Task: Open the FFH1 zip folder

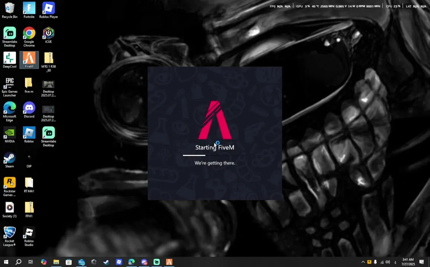Action: [29, 210]
